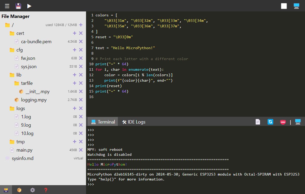Click the "Hello MicroPython!" terminal output
Viewport: 305px width, 194px height.
pos(107,164)
